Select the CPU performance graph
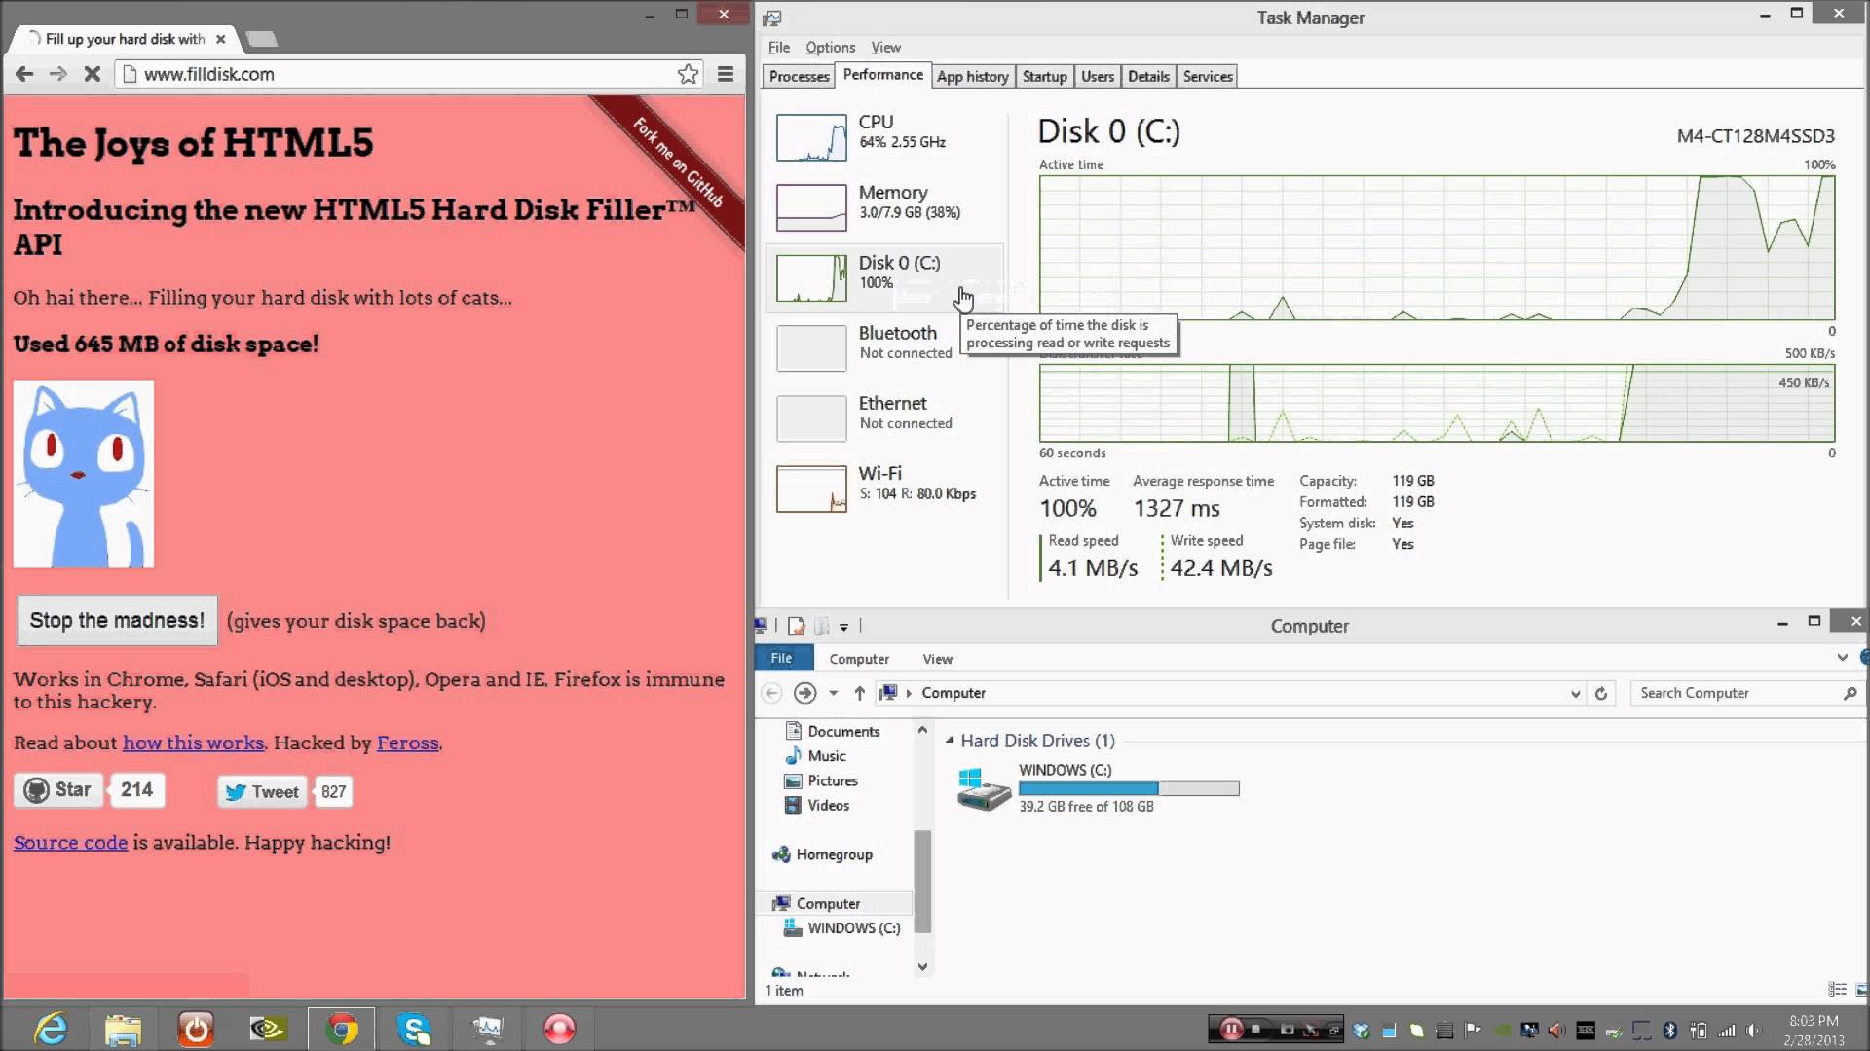Viewport: 1870px width, 1051px height. [x=811, y=137]
